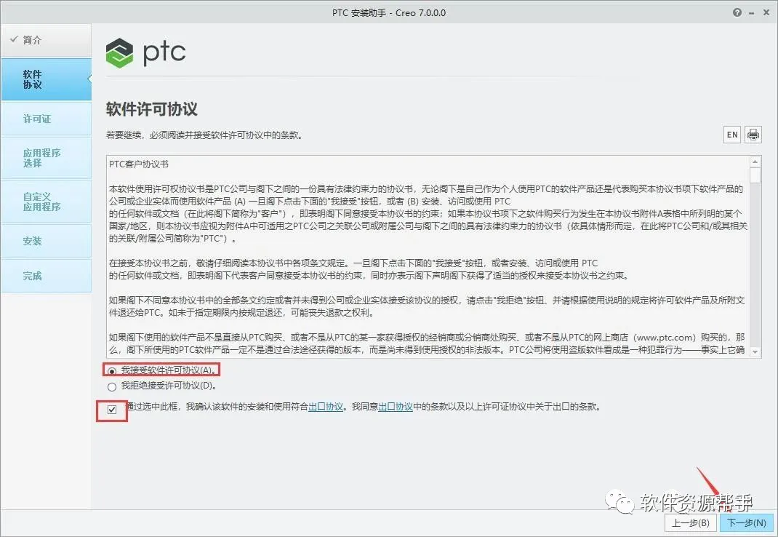Click the 上一步(B) button
This screenshot has width=778, height=537.
click(x=690, y=522)
